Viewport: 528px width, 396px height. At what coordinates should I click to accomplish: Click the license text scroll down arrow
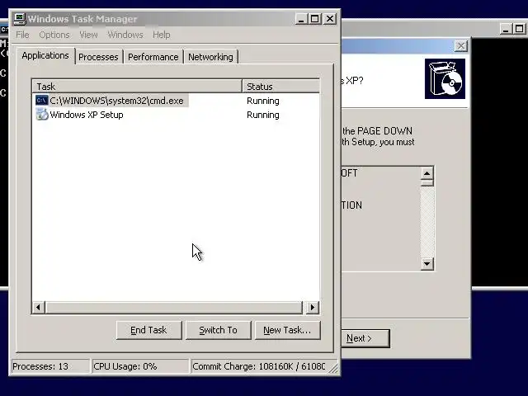point(427,264)
